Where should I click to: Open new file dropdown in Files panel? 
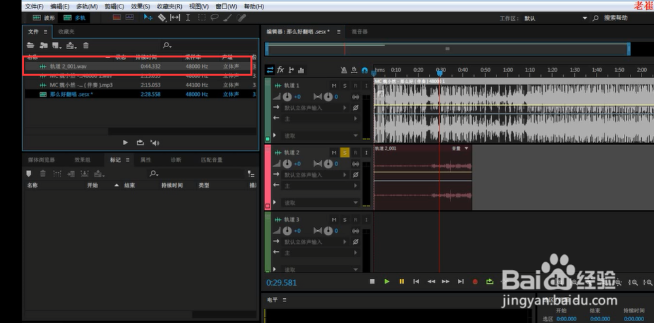click(x=57, y=45)
